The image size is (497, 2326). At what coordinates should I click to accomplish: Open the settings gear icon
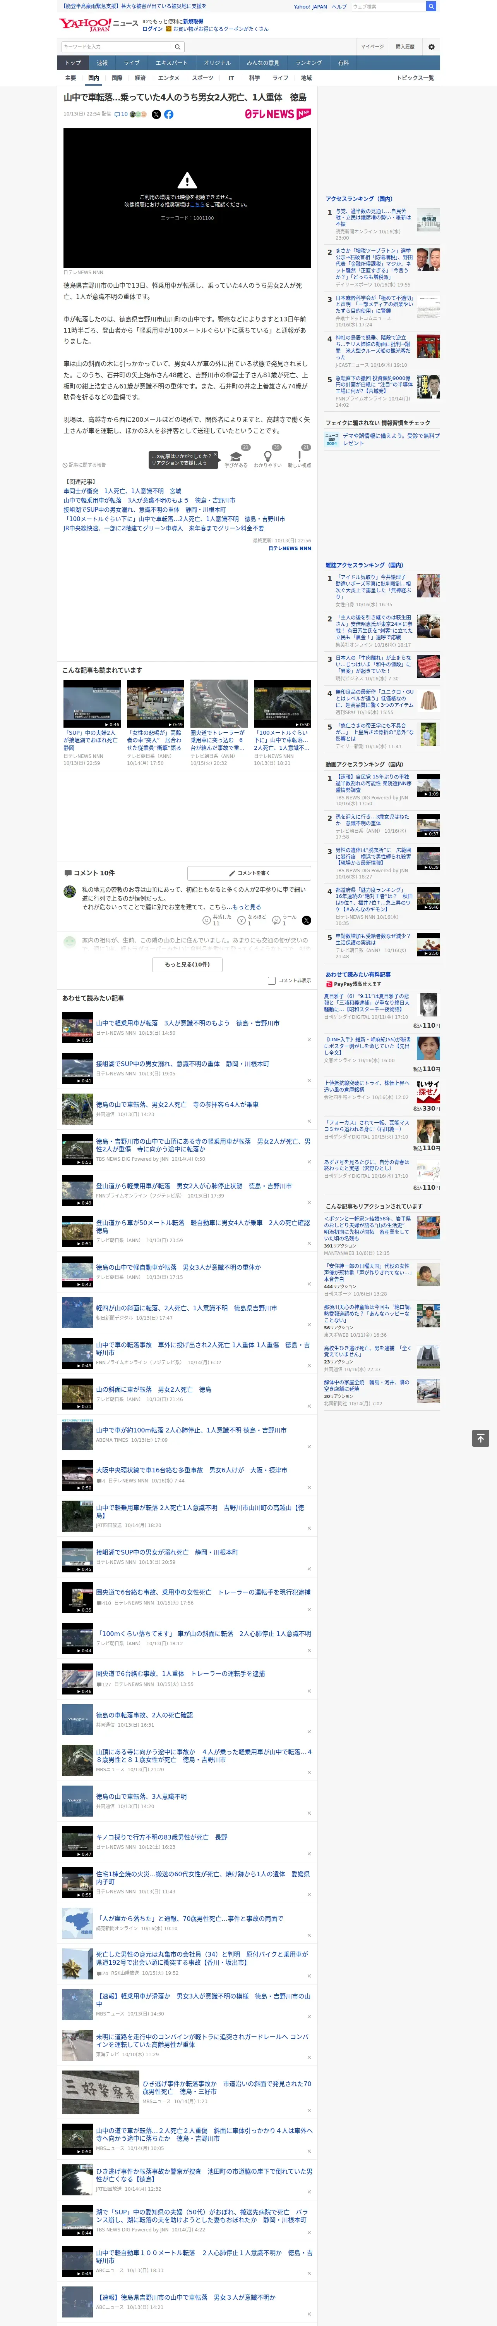click(431, 47)
